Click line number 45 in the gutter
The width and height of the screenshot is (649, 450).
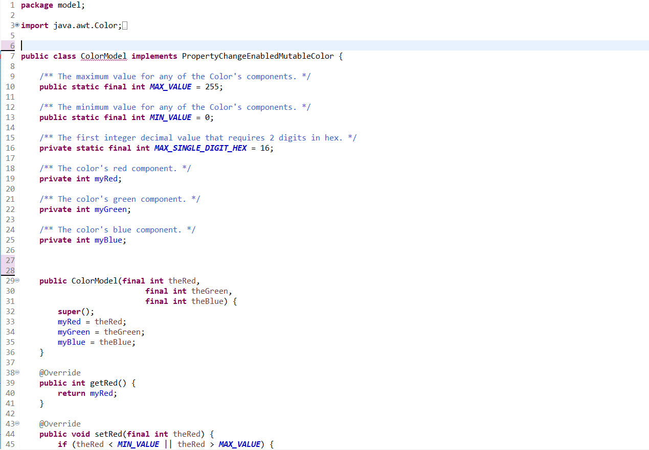pyautogui.click(x=9, y=444)
